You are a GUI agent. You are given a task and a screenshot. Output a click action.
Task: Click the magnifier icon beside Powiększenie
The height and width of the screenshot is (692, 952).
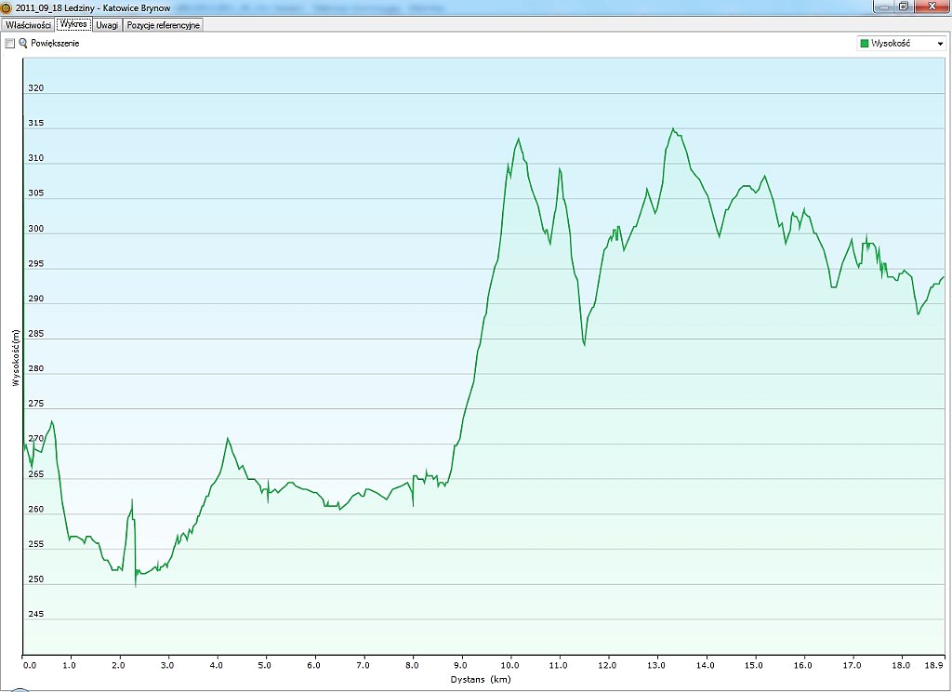[x=23, y=44]
